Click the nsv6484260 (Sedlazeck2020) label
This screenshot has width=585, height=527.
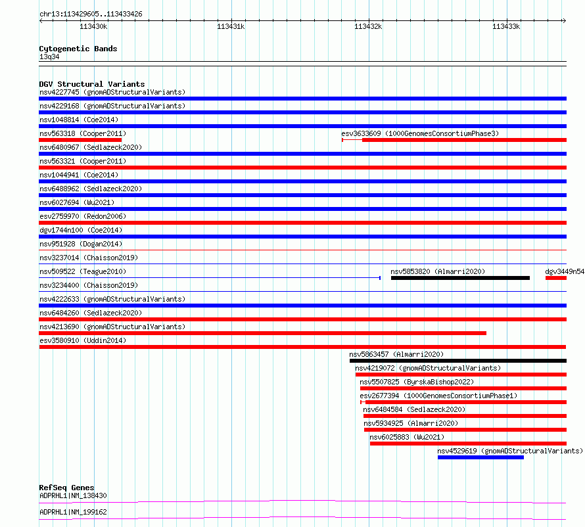tap(91, 313)
